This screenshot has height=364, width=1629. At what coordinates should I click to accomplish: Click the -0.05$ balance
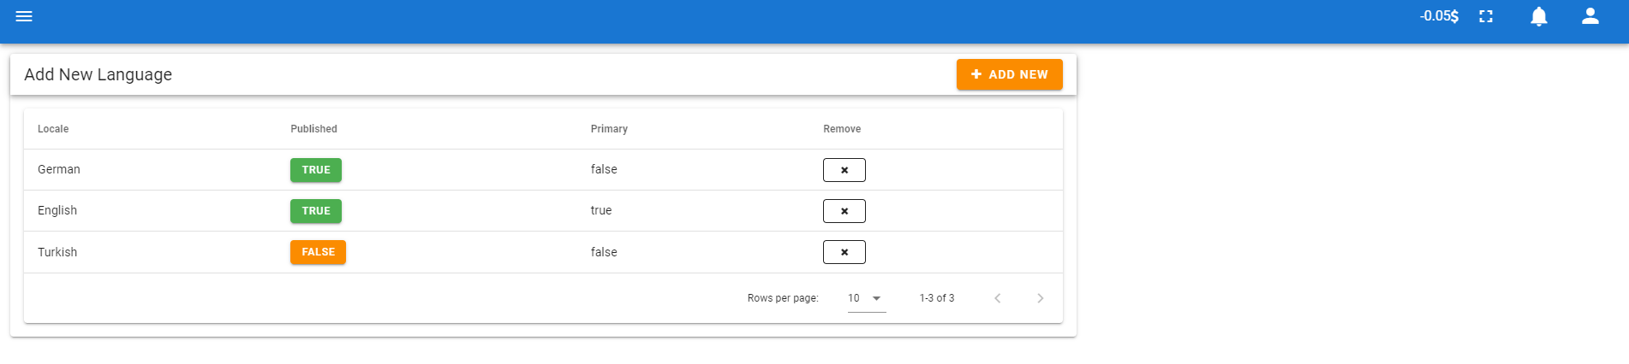[x=1439, y=16]
